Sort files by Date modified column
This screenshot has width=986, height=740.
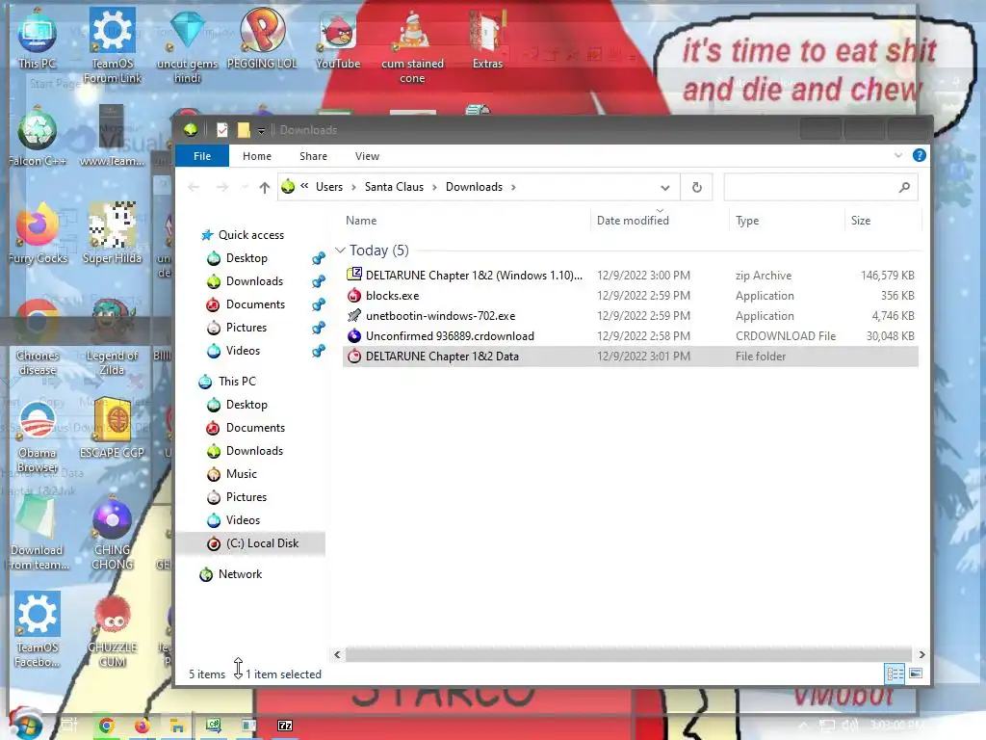coord(633,221)
